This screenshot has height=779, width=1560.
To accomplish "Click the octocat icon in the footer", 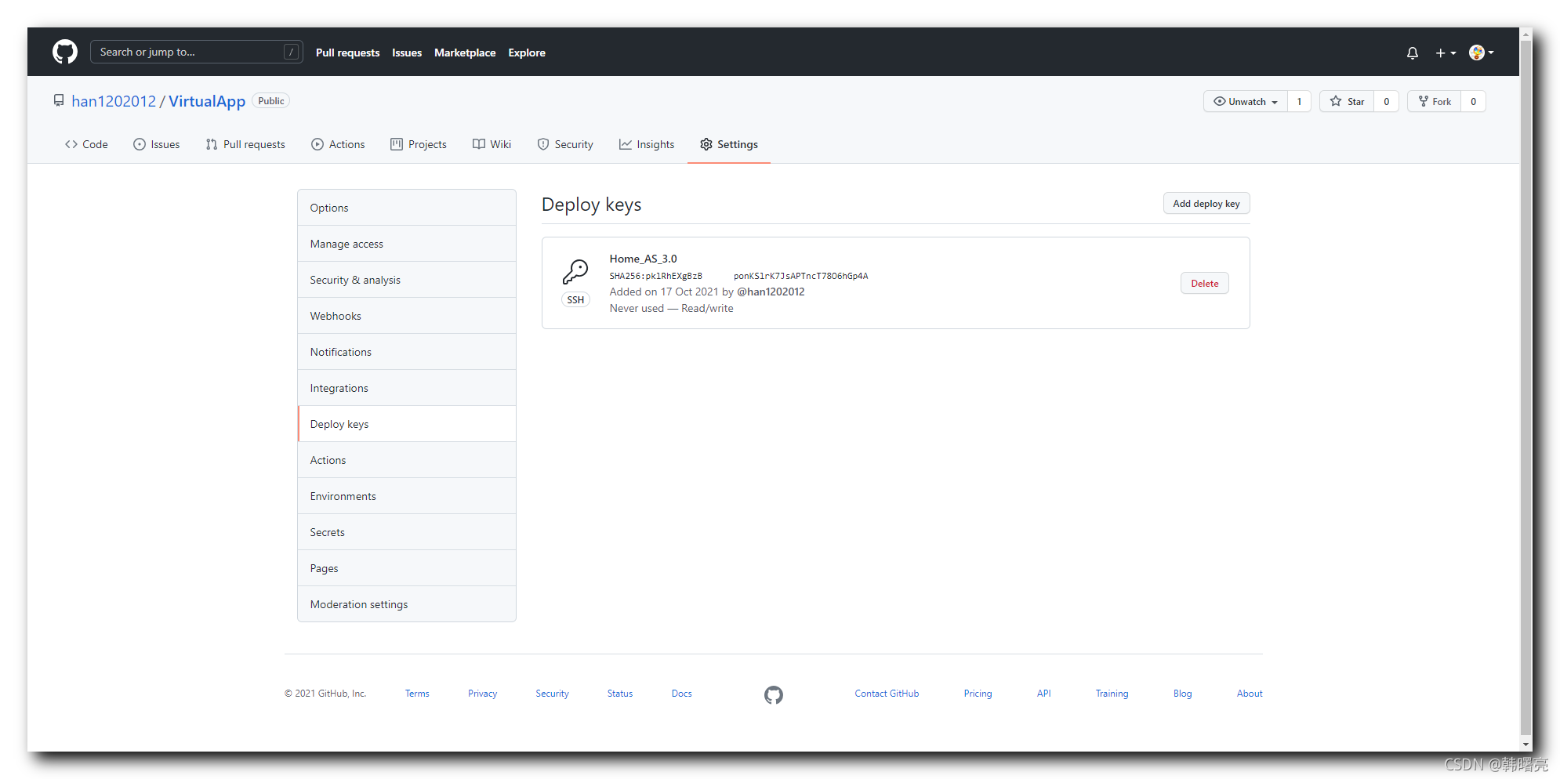I will pos(773,694).
